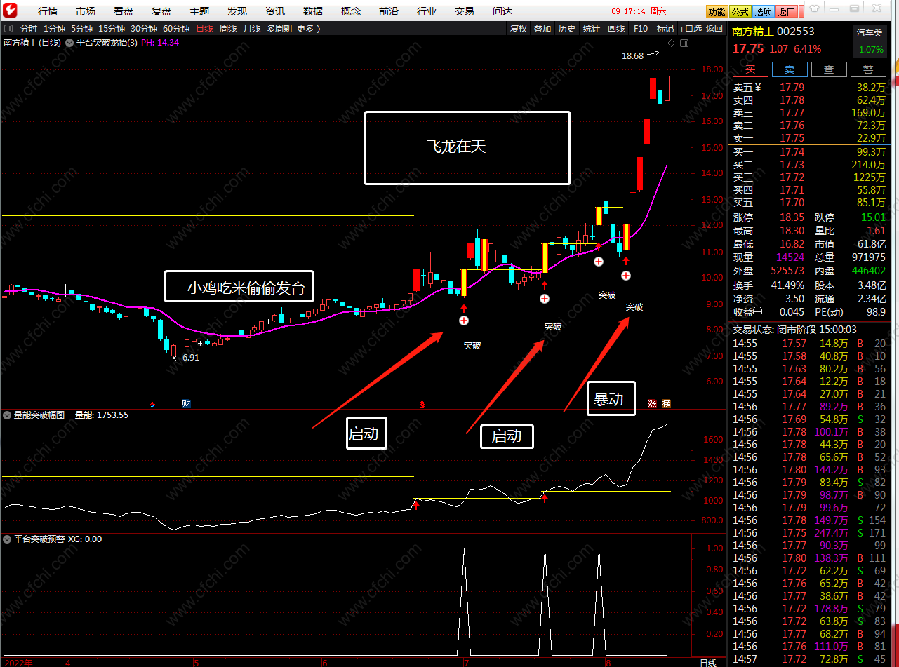
Task: Select the 月线 monthly period
Action: tap(252, 29)
